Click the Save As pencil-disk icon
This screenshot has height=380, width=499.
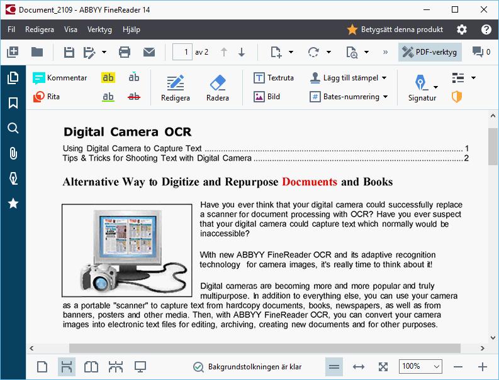pos(89,52)
